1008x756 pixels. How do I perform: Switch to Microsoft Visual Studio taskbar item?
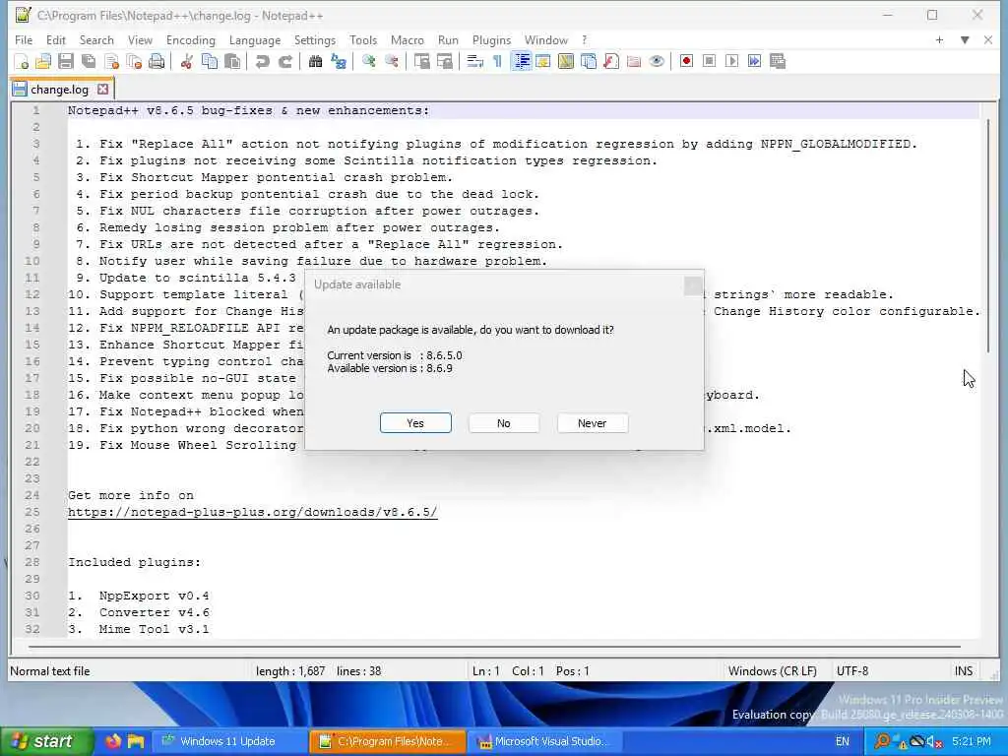(x=543, y=741)
